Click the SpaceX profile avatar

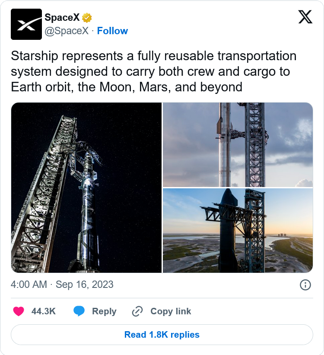(26, 25)
